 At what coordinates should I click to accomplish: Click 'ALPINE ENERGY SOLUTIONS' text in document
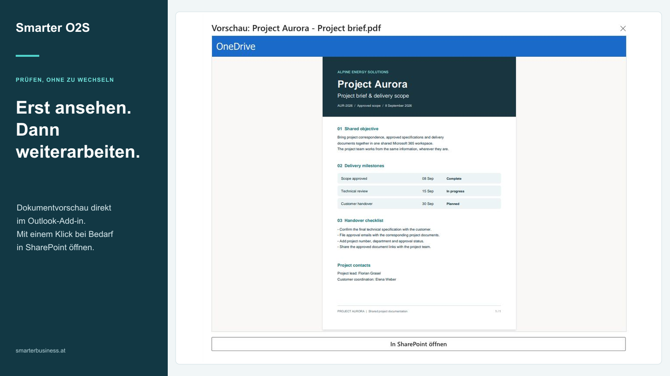(363, 72)
